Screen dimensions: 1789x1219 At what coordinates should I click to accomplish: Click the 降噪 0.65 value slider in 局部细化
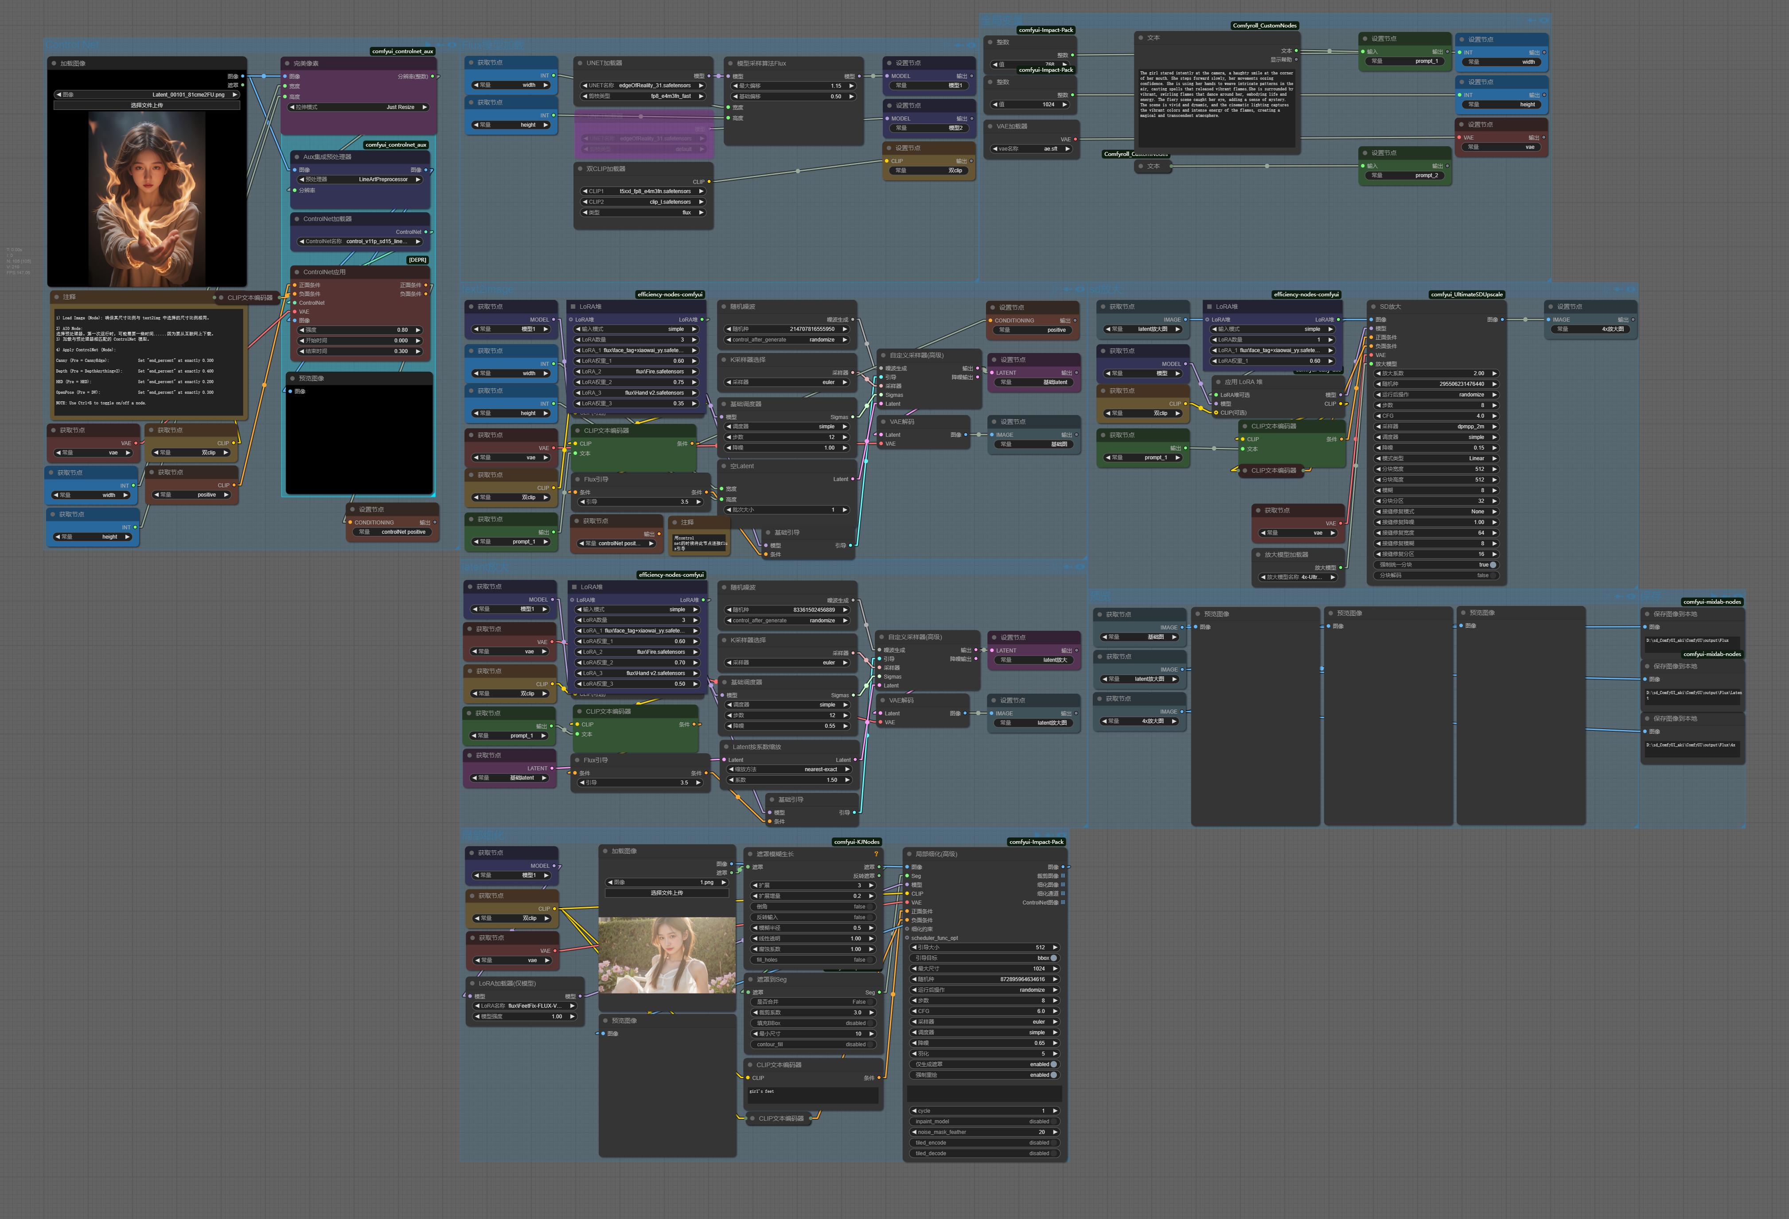point(984,1043)
